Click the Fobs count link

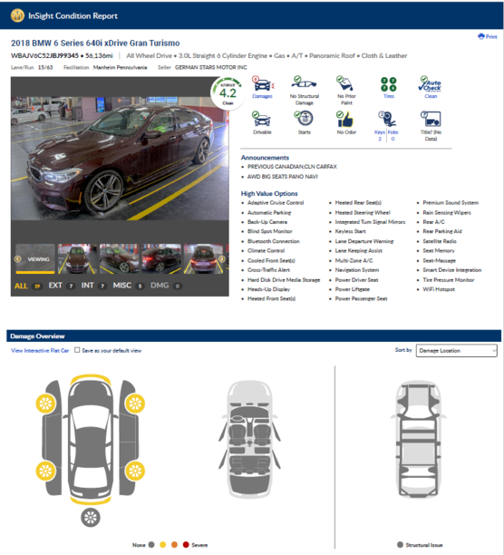pos(393,135)
